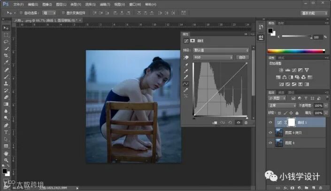Viewport: 331px width, 191px height.
Task: Select the Curves 1 layer mask thumbnail
Action: coord(292,122)
